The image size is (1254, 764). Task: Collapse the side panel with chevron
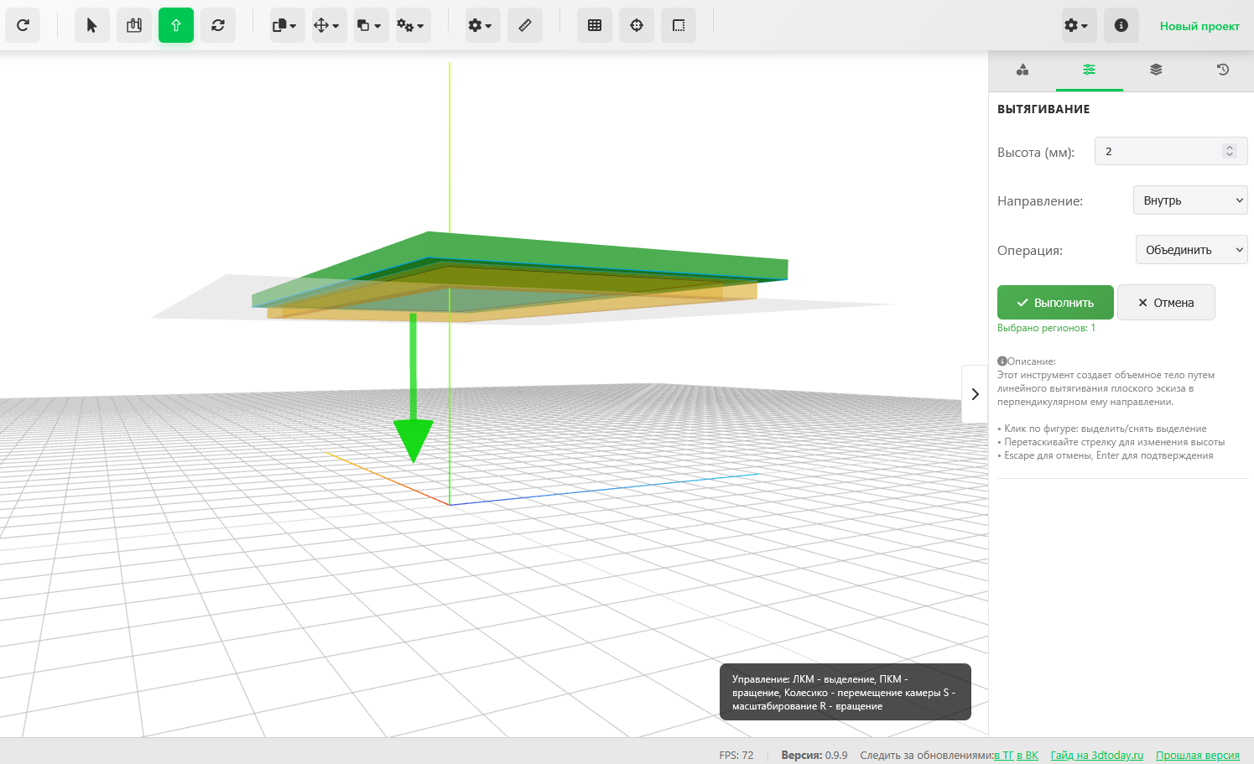pos(975,394)
